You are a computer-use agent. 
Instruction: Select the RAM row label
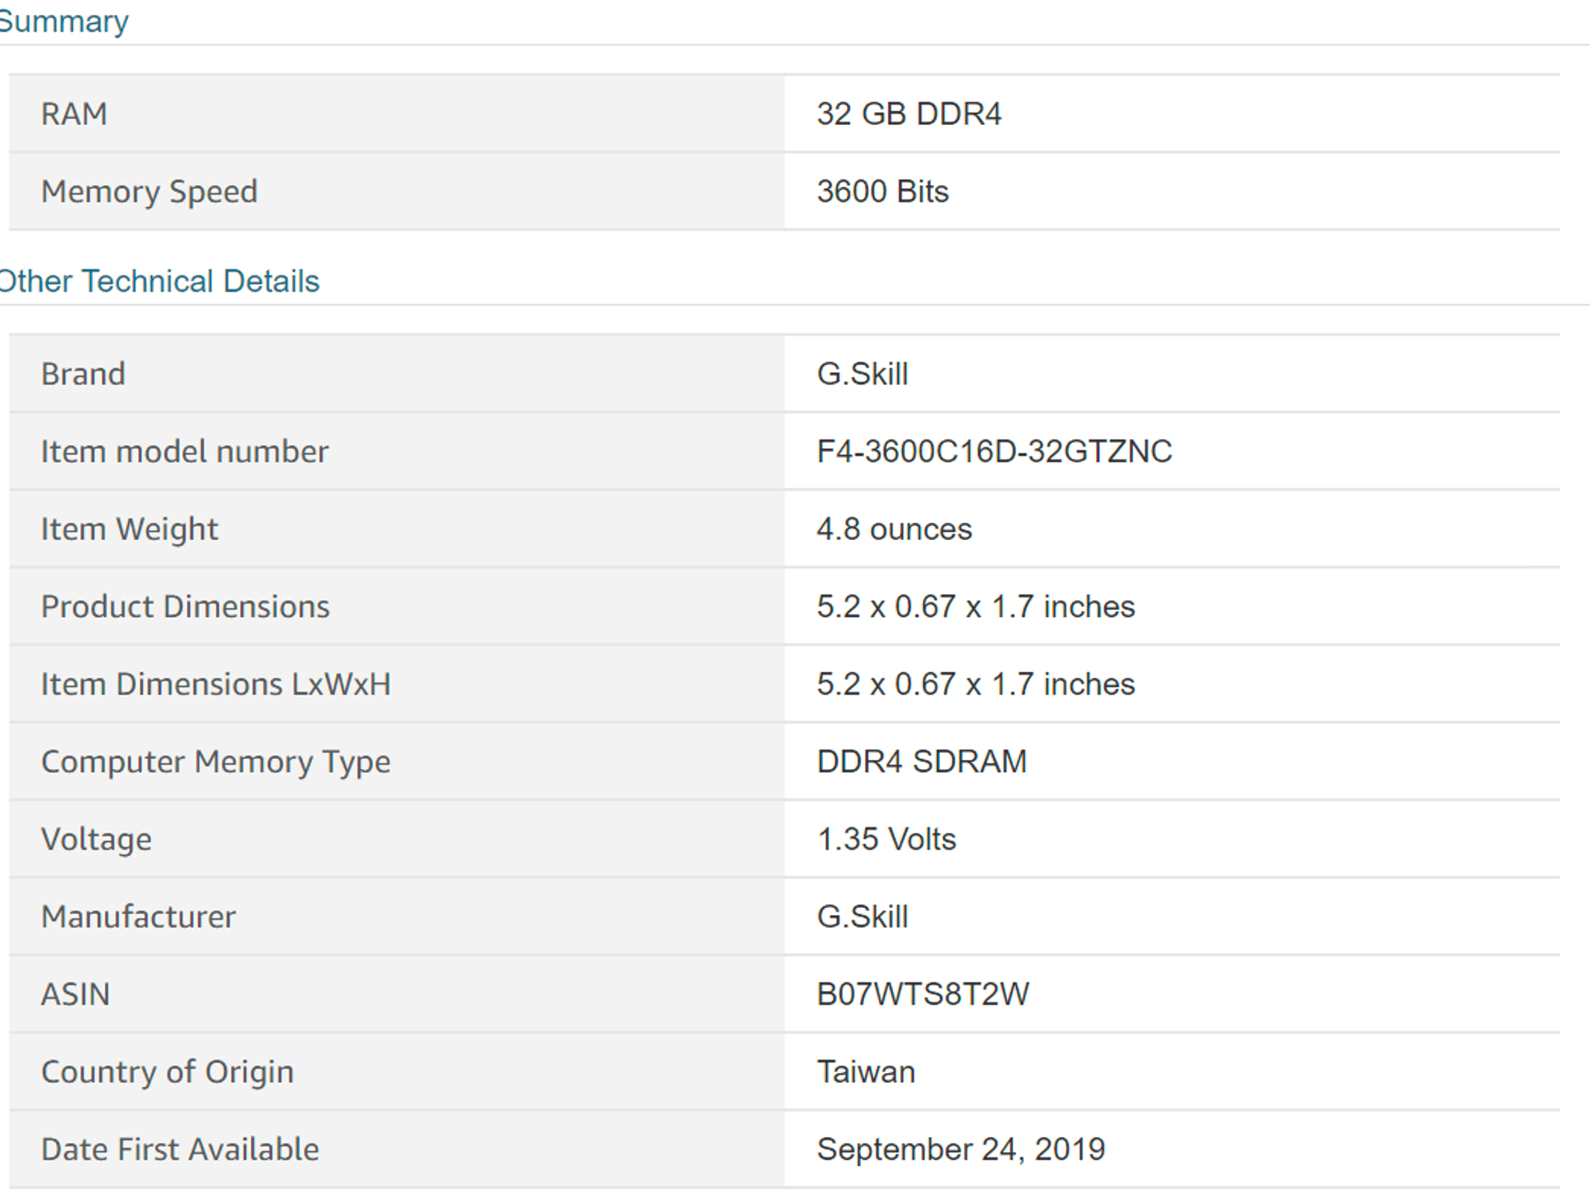coord(75,114)
